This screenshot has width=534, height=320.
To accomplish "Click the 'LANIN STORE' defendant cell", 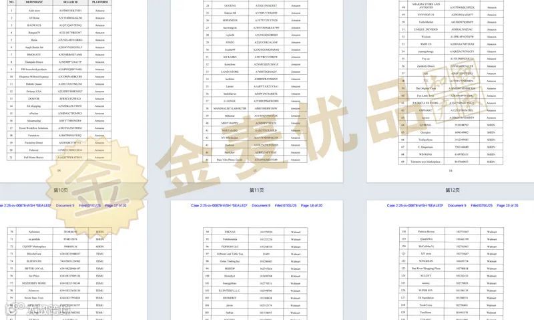I will tap(230, 71).
